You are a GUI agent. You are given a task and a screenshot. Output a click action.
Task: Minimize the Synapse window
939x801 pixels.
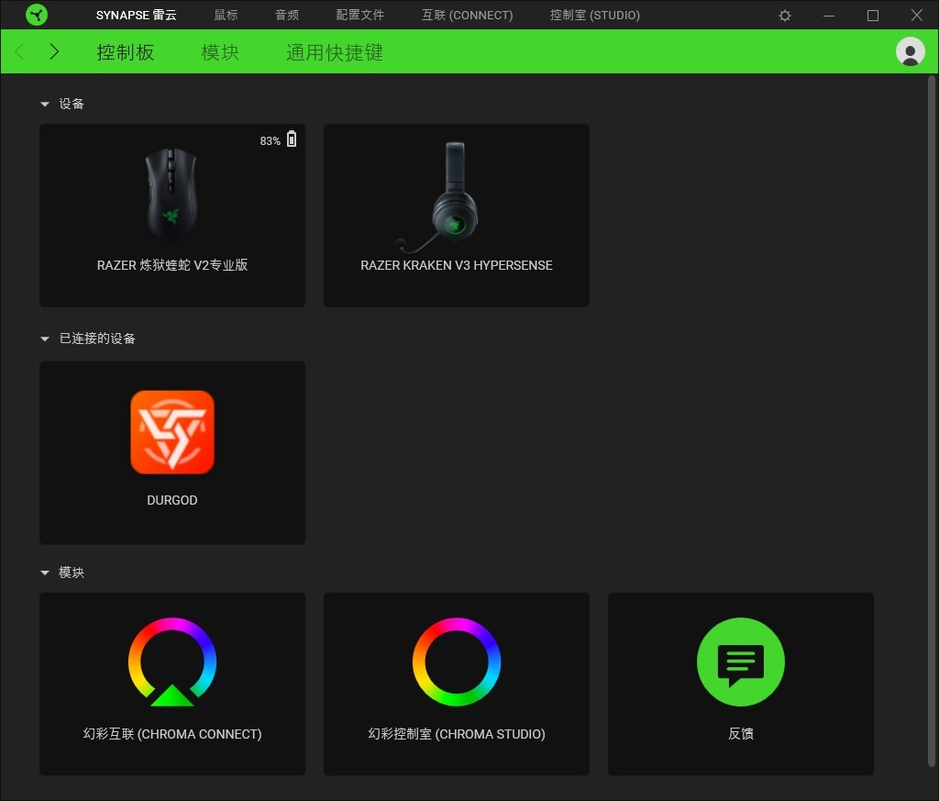tap(829, 16)
